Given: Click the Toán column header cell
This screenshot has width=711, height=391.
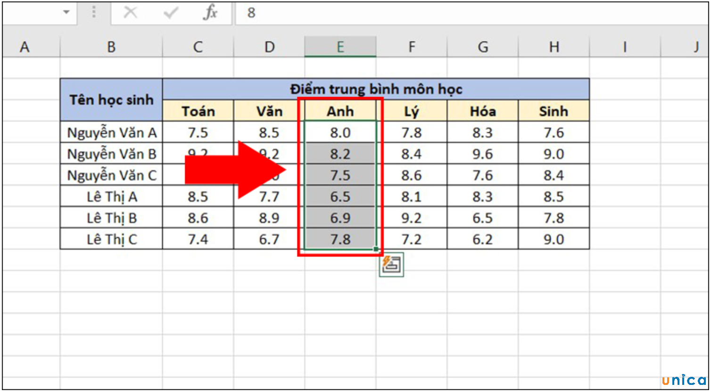Looking at the screenshot, I should pos(198,111).
